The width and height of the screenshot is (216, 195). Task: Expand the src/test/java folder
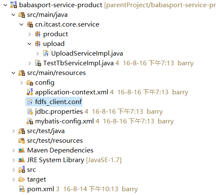14,131
